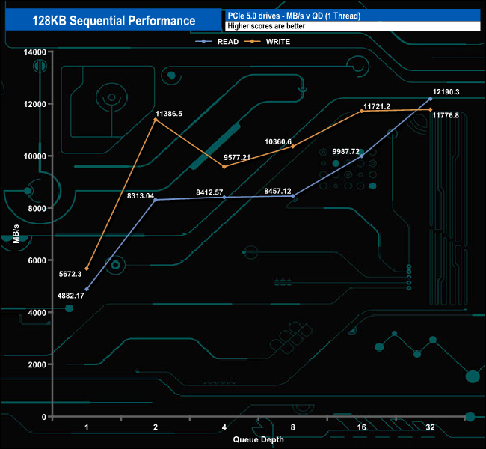Click the 10000 y-axis tick label
The image size is (486, 449).
click(34, 156)
